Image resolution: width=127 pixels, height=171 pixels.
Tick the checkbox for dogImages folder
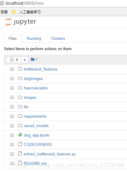point(12,78)
